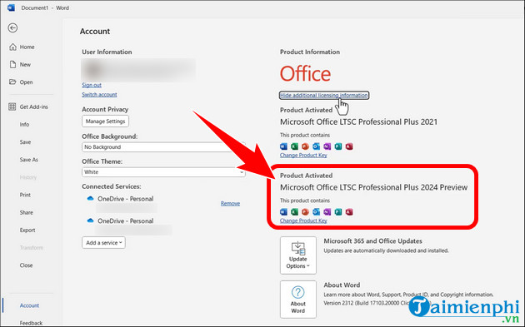Click the Publisher icon under 2024 Preview

pyautogui.click(x=338, y=212)
